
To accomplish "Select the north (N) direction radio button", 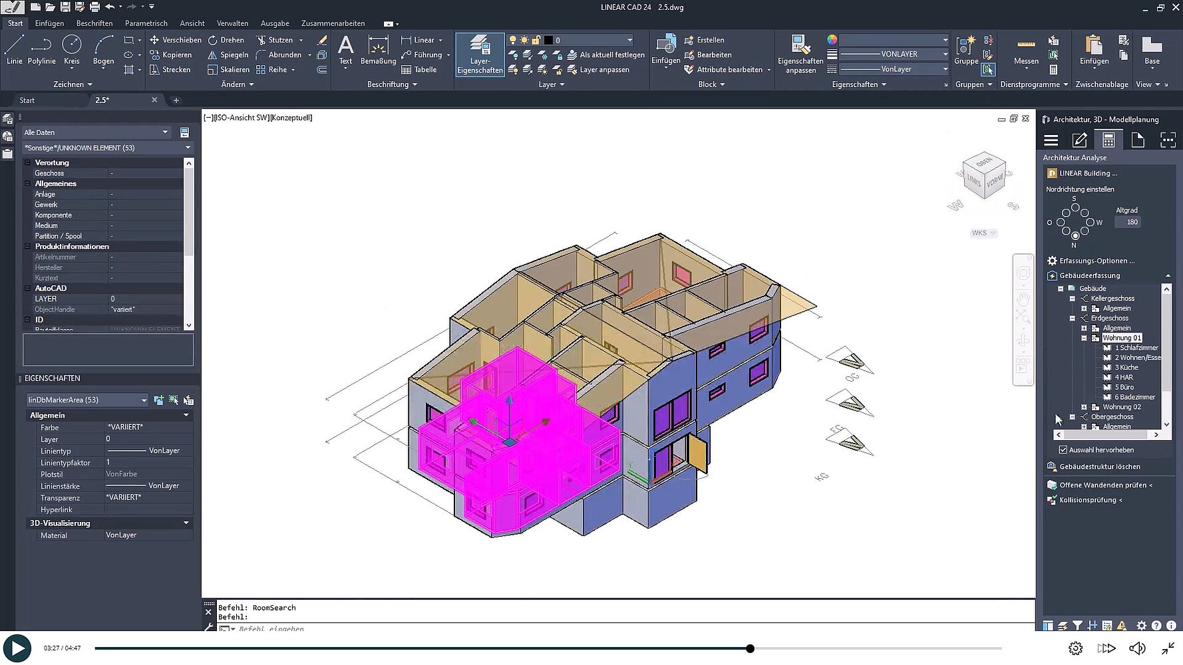I will coord(1075,236).
